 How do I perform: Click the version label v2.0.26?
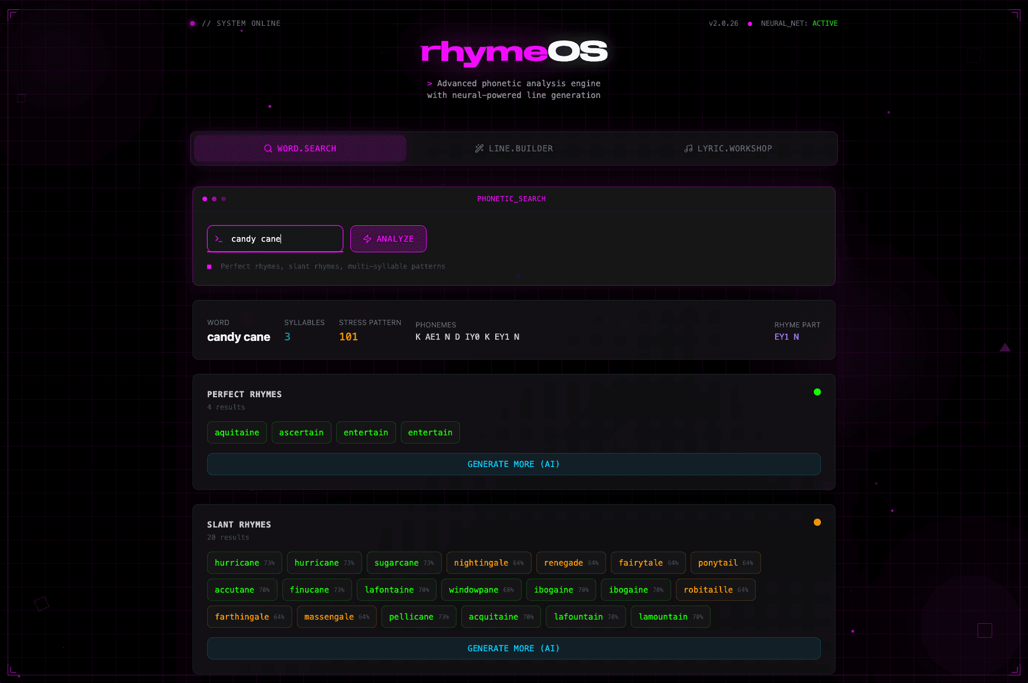click(723, 23)
